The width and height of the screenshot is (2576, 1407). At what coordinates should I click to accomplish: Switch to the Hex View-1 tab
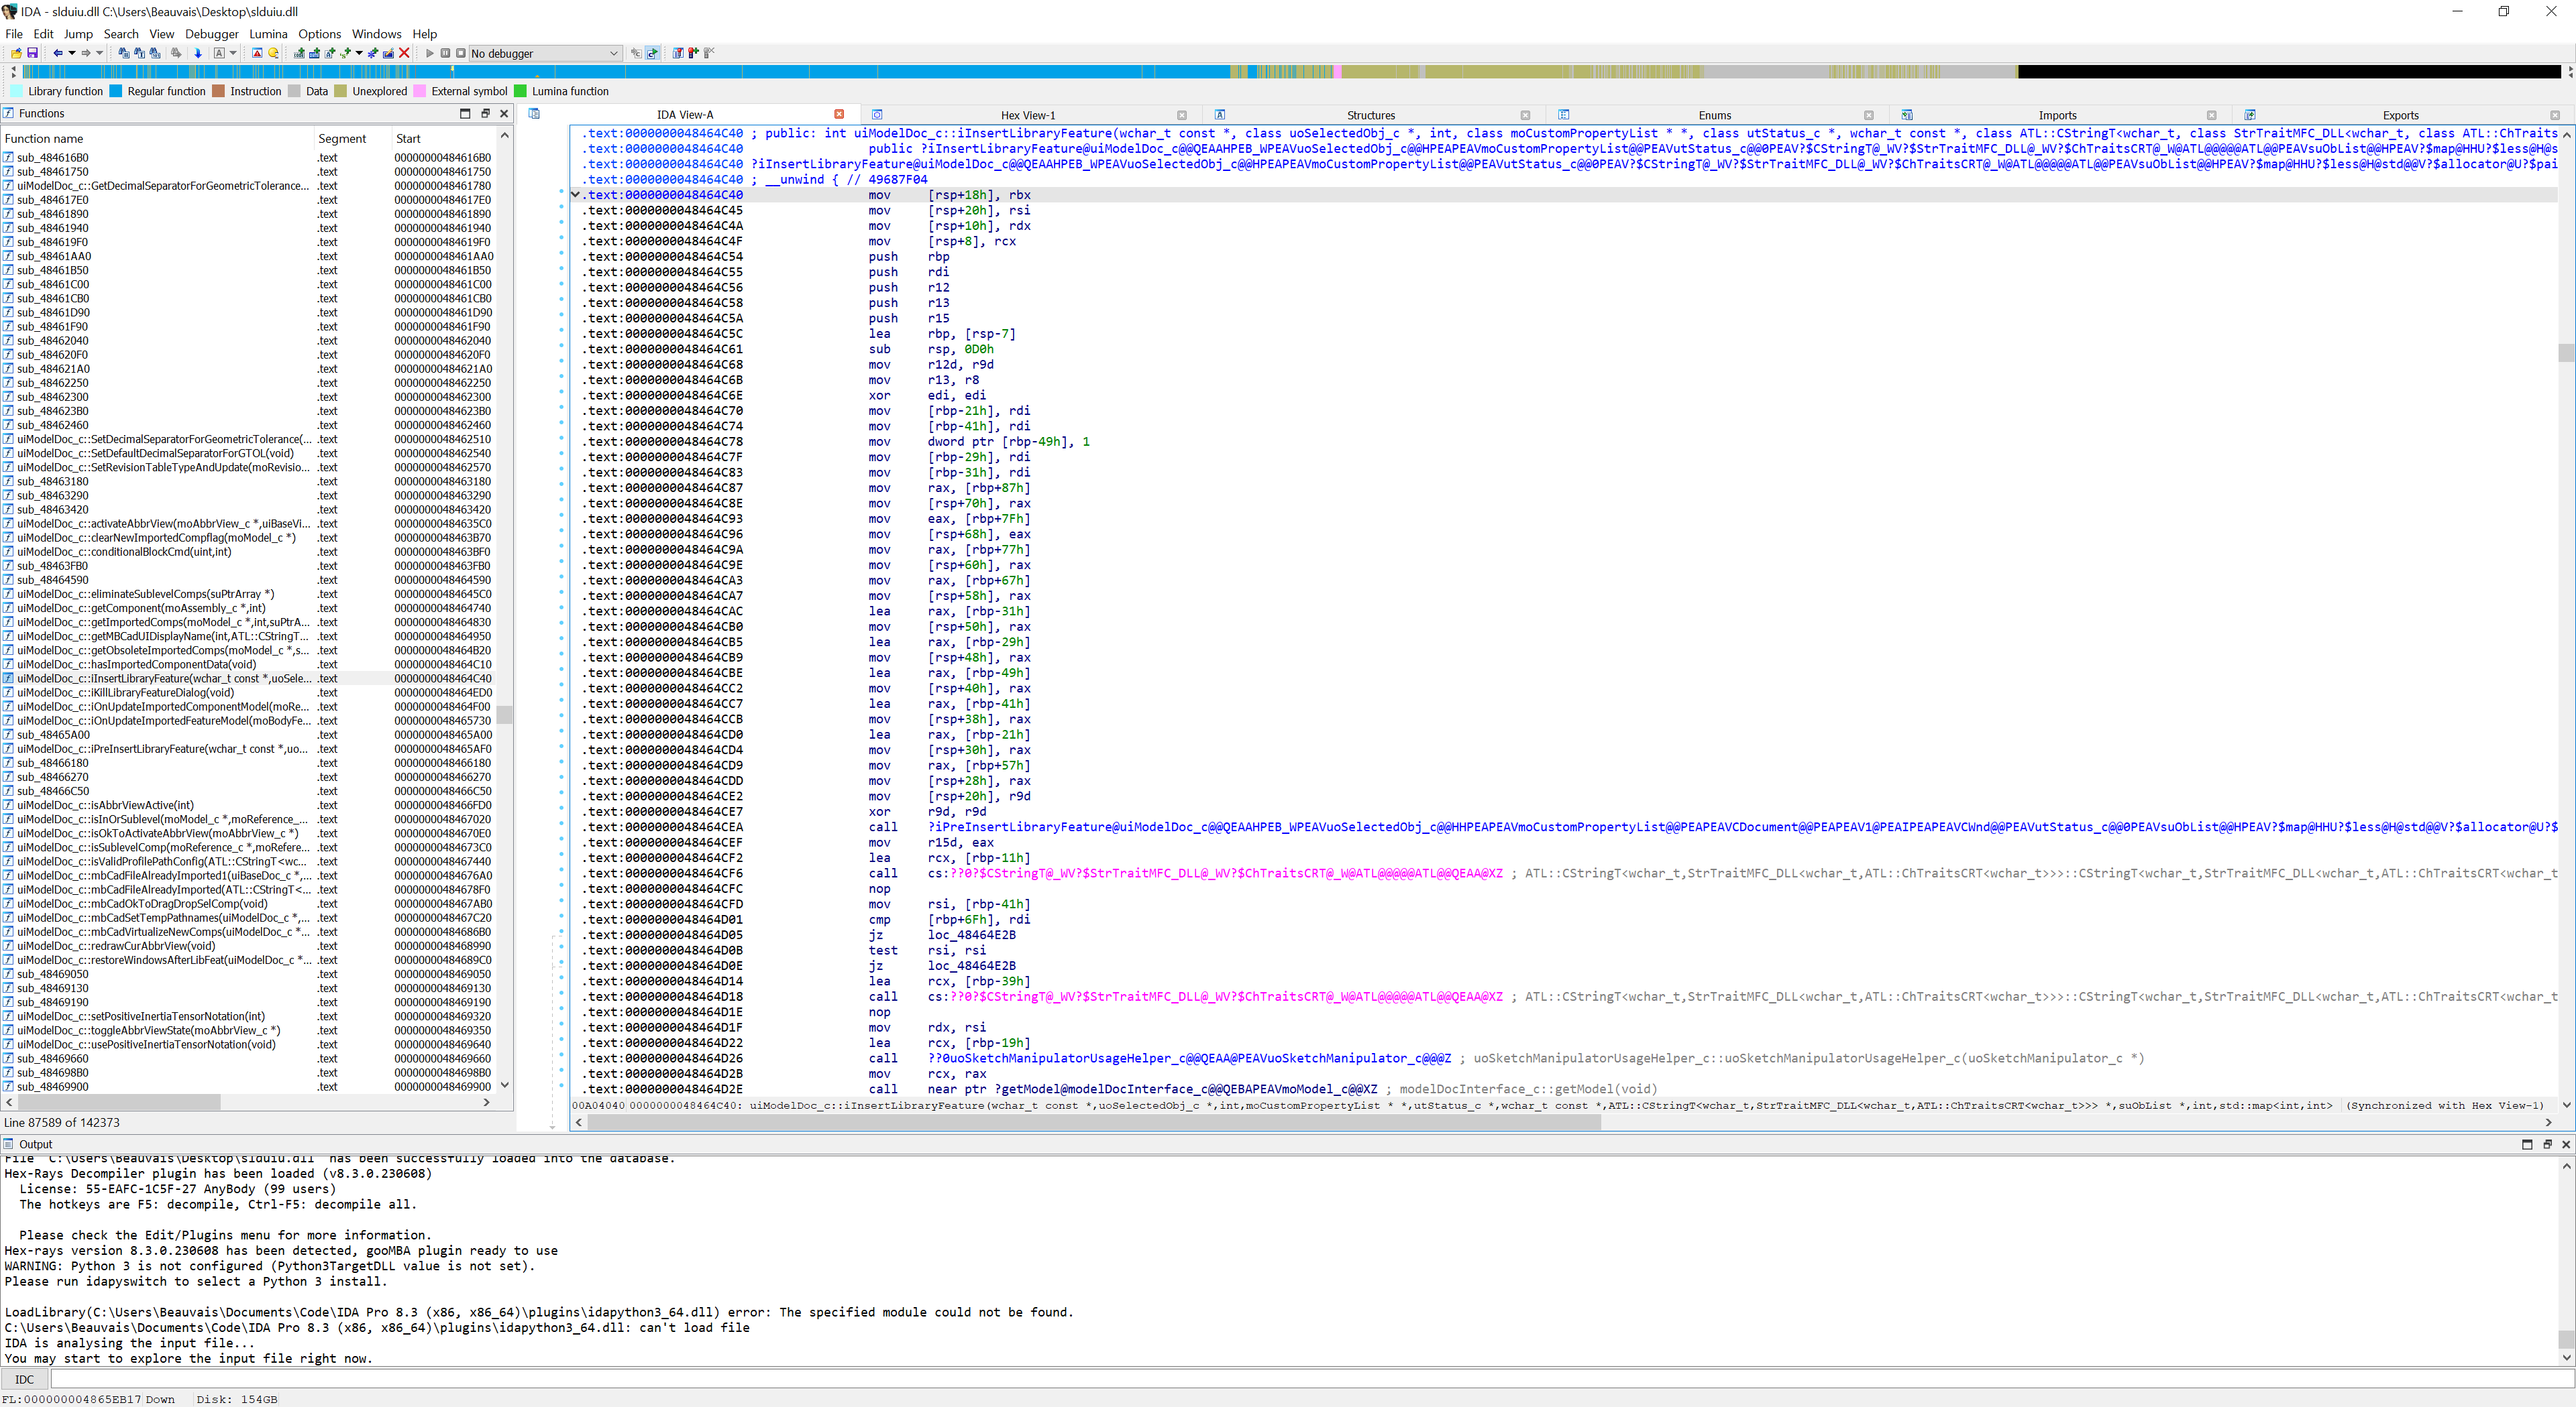1027,115
